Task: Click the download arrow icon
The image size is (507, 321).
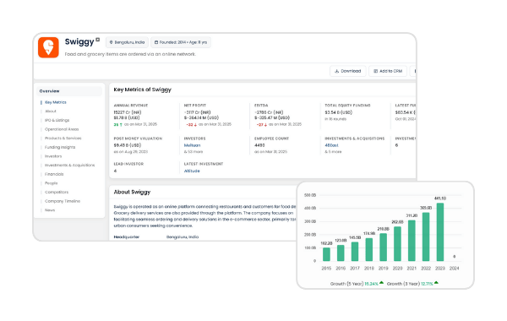Action: pos(336,71)
